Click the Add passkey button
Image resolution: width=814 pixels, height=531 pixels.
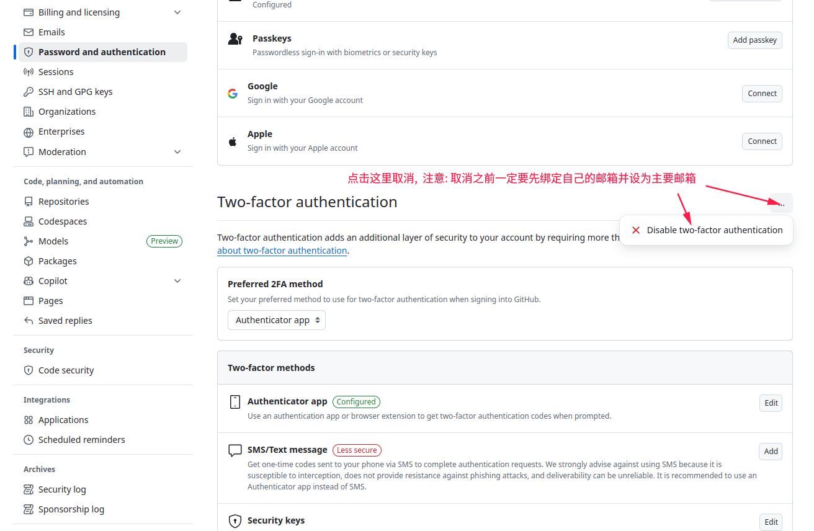coord(754,40)
